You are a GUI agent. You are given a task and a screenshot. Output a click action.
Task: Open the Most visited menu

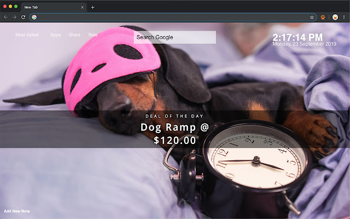tap(27, 35)
